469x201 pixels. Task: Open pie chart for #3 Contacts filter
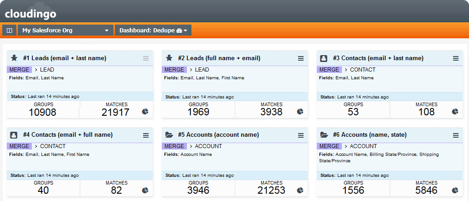455,112
